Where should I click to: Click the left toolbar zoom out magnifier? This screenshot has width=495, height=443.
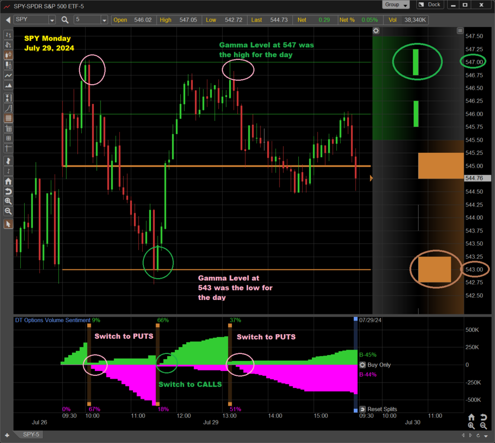click(x=8, y=211)
